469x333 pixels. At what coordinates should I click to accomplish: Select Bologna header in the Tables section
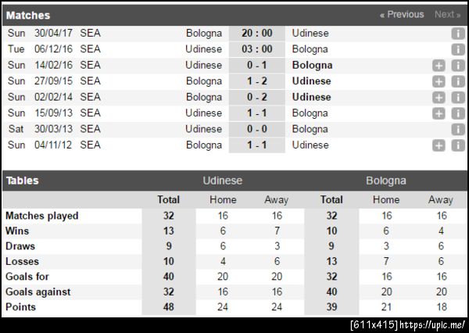[x=386, y=181]
